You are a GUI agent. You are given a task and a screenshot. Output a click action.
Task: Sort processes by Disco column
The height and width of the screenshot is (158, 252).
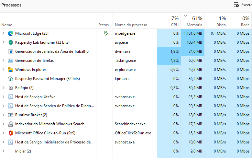(x=216, y=21)
